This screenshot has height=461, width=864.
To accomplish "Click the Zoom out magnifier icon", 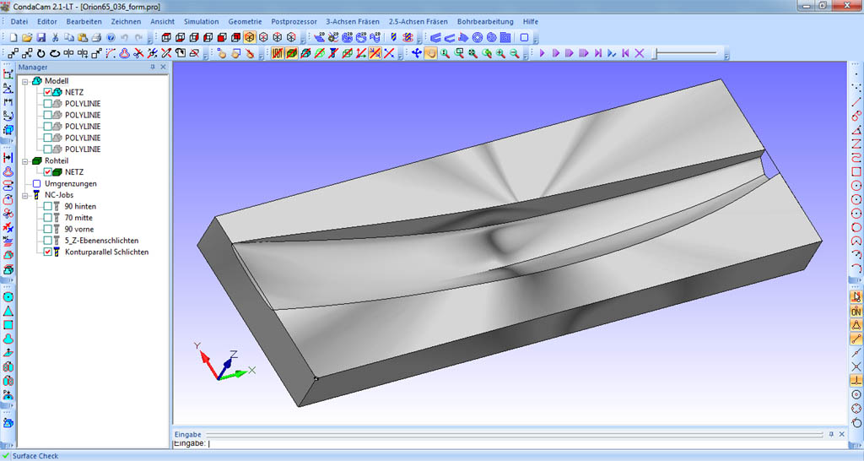I will (x=514, y=53).
